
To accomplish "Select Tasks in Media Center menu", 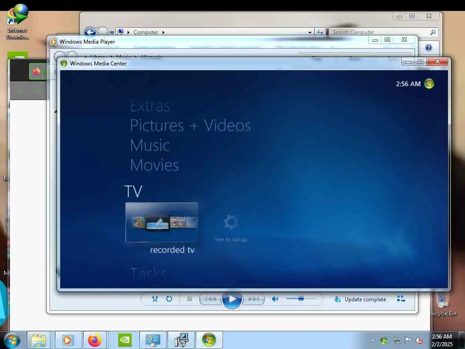I will pos(148,273).
